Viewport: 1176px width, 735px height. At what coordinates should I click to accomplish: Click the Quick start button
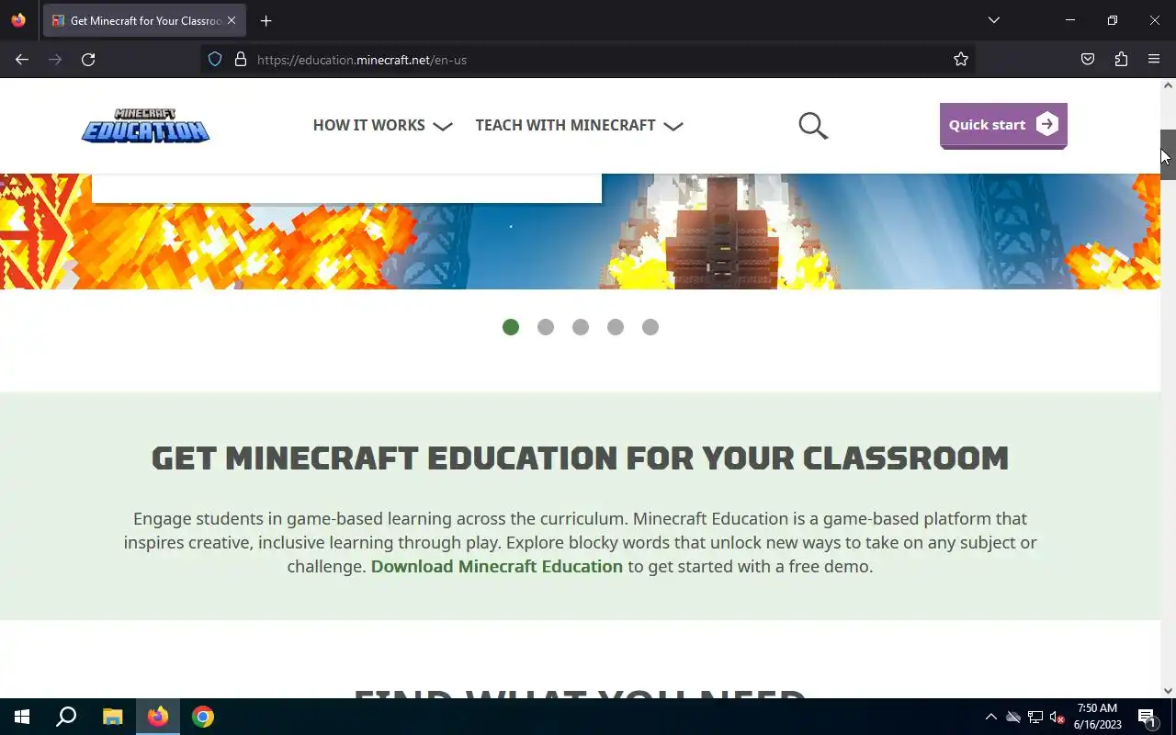(1003, 125)
